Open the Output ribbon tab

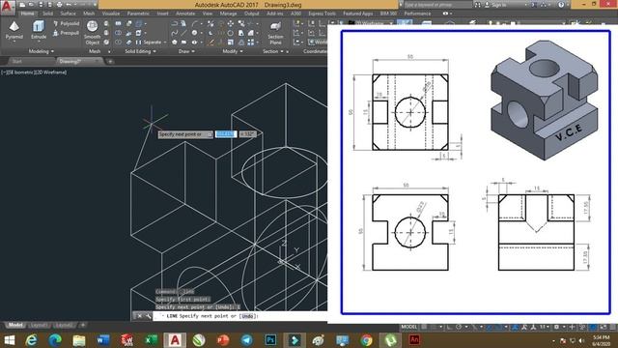click(252, 14)
